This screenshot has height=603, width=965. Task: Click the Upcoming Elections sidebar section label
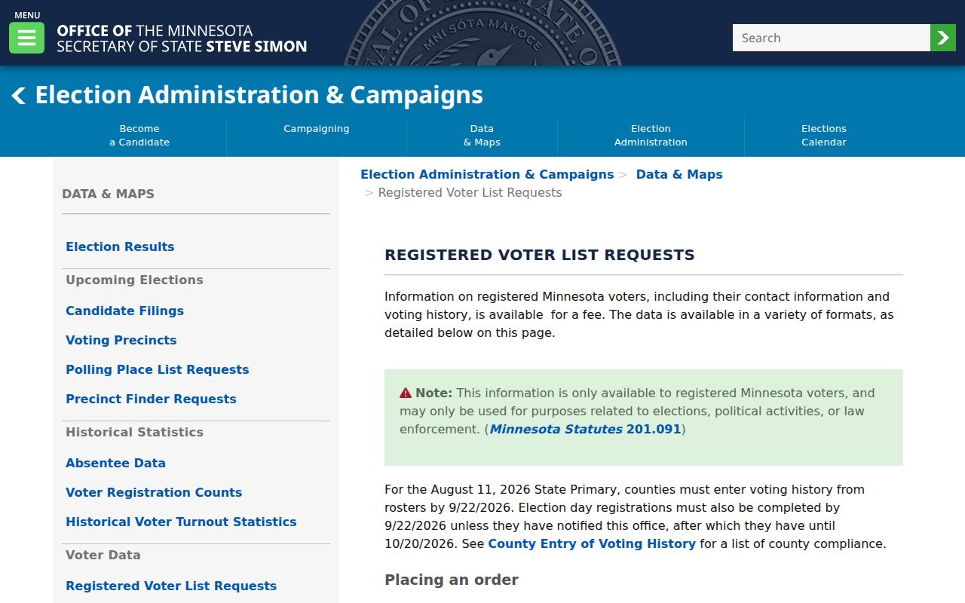point(134,280)
